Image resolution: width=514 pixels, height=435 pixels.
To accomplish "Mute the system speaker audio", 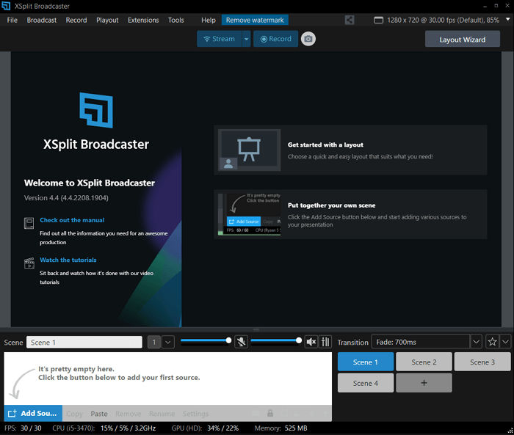I will [x=311, y=342].
